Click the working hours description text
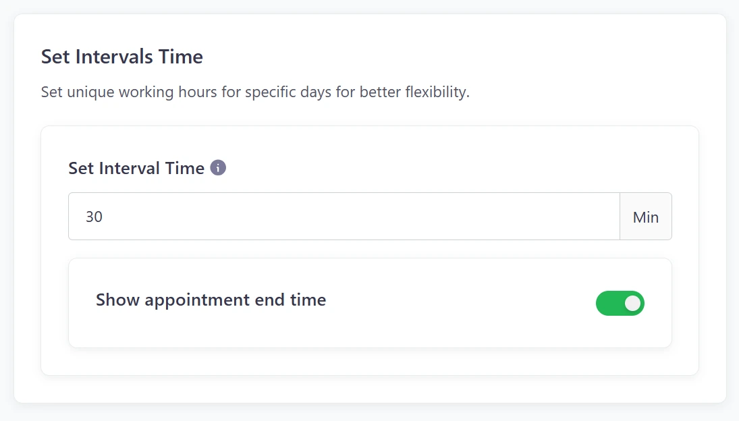The width and height of the screenshot is (739, 421). pyautogui.click(x=255, y=92)
